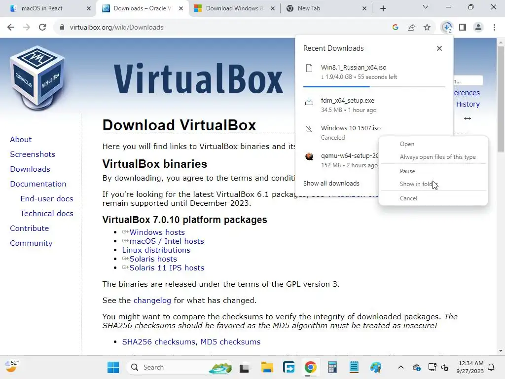Open the SHA256 checksums link
505x379 pixels.
point(159,342)
